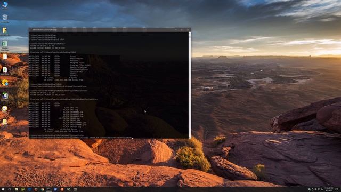This screenshot has width=341, height=192.
Task: Click the Command Prompt title bar icon
Action: coord(31,30)
